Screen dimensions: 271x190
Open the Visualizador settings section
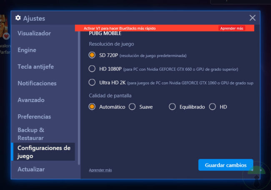34,33
